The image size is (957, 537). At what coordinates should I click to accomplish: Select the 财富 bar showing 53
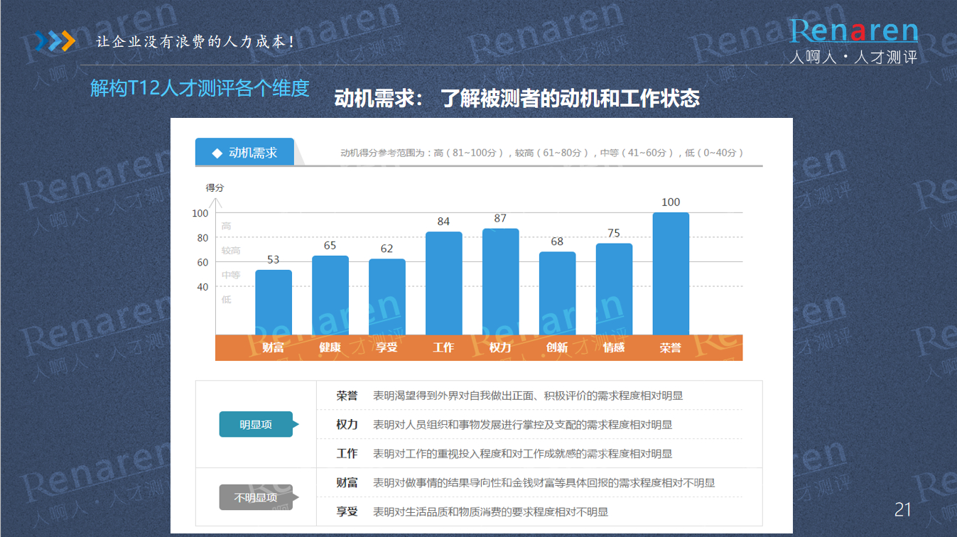tap(274, 302)
